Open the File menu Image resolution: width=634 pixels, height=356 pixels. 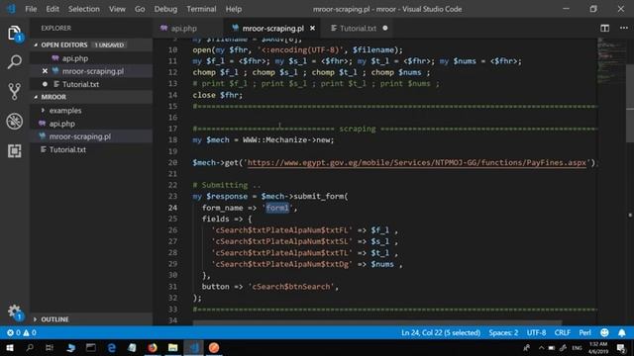[31, 9]
